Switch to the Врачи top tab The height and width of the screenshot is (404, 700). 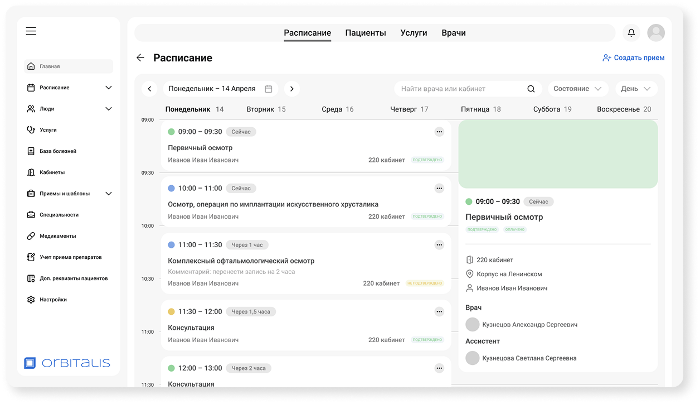pos(454,33)
